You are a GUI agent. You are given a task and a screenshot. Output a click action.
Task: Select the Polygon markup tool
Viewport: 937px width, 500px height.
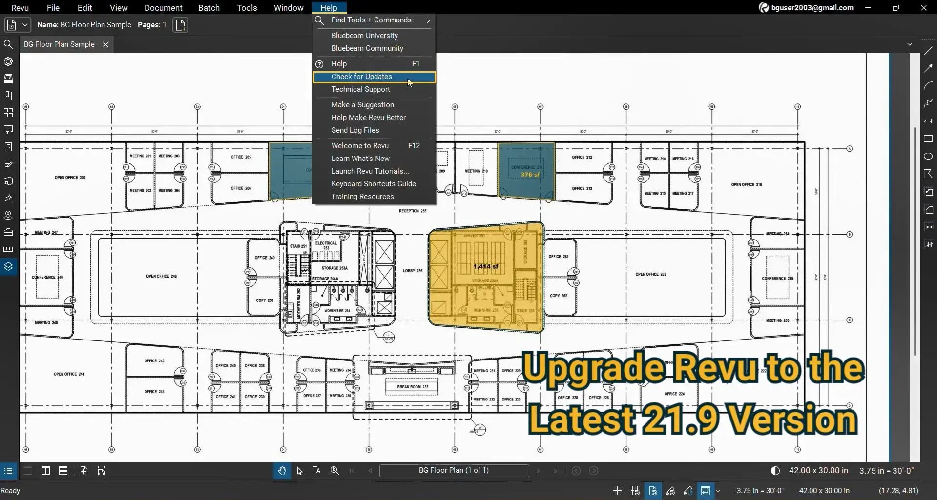[x=928, y=174]
